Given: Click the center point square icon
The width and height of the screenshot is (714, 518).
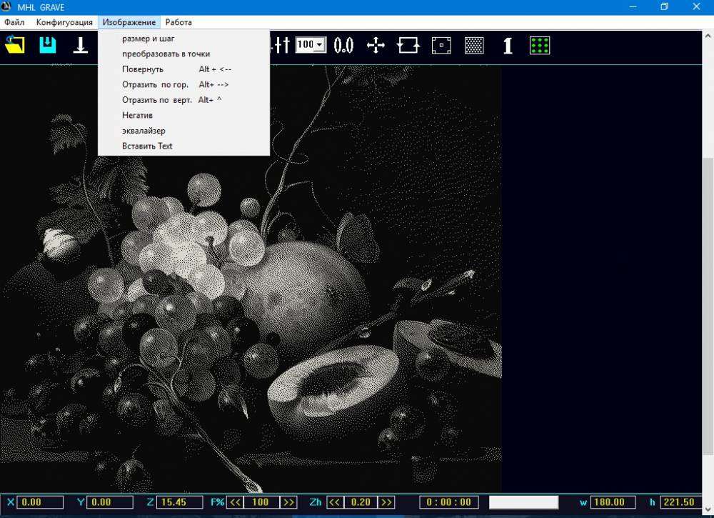Looking at the screenshot, I should pos(441,45).
